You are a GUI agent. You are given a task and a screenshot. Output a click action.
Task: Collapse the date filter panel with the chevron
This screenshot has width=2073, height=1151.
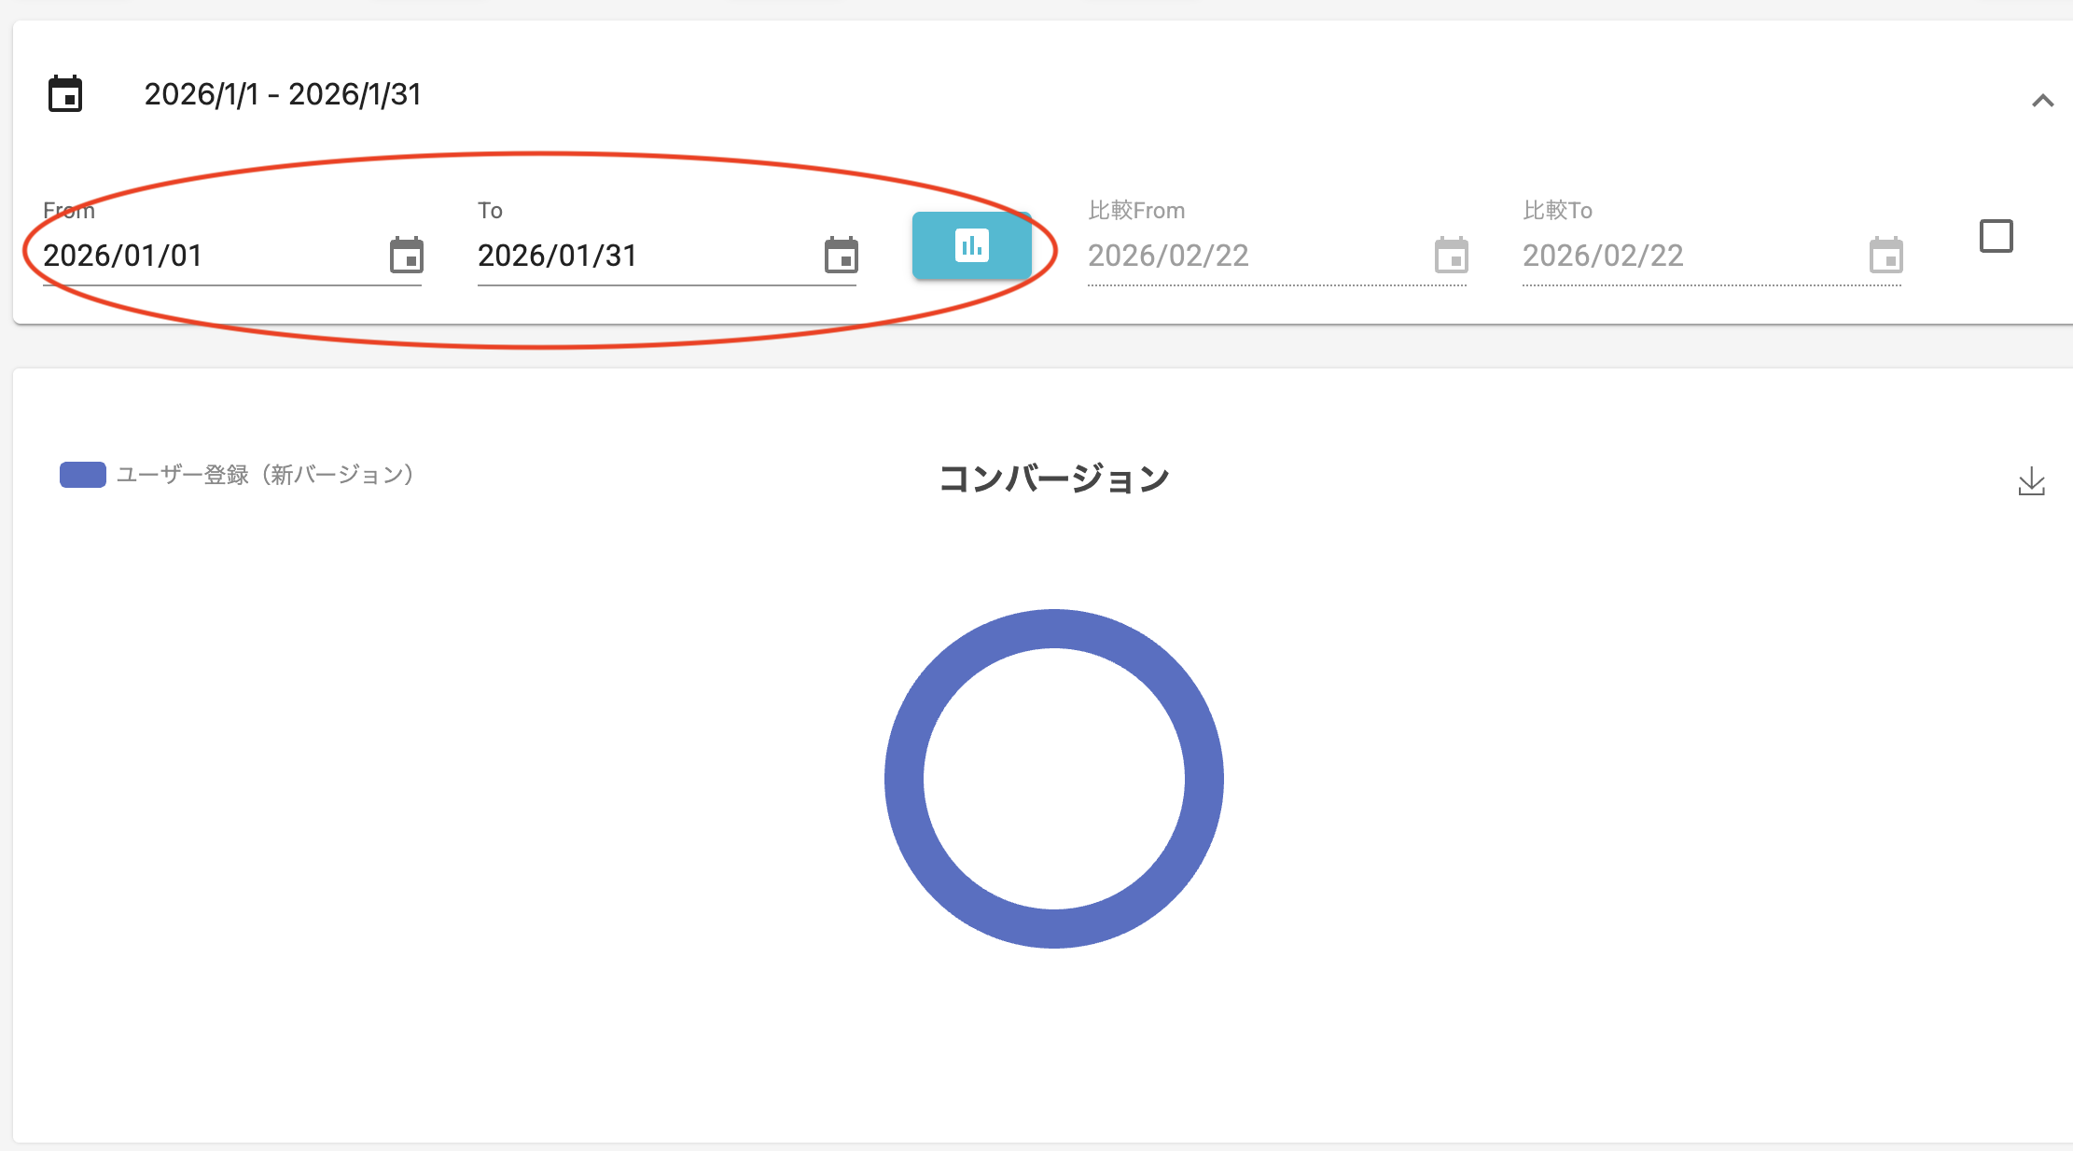point(2043,101)
